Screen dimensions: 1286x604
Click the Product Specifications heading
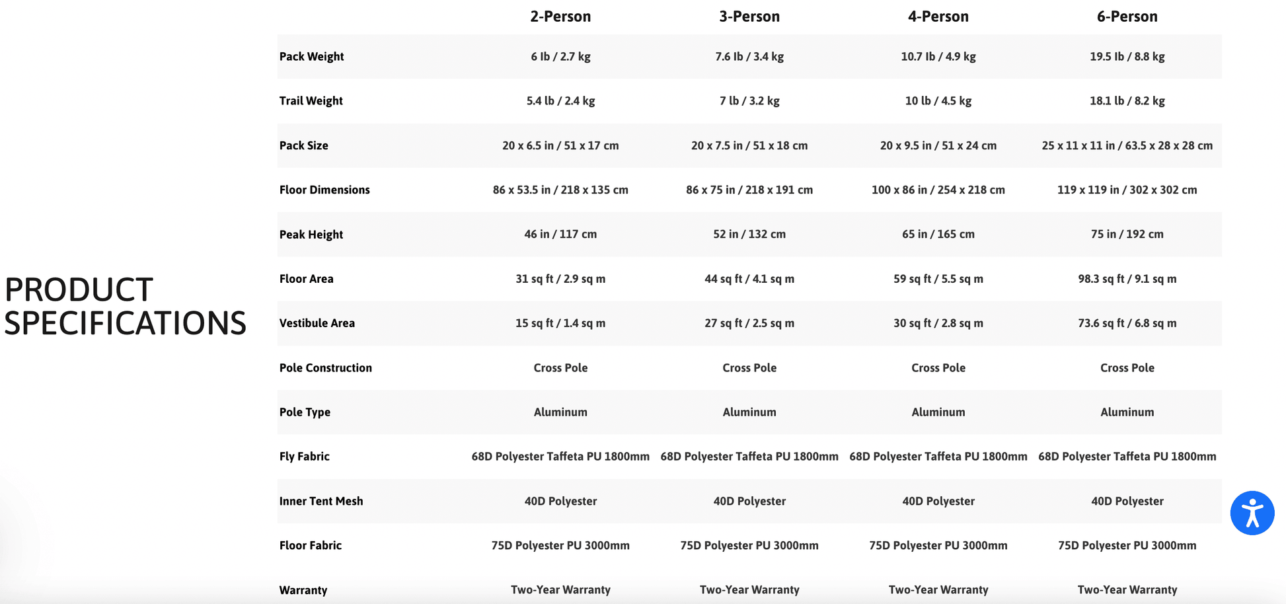125,307
